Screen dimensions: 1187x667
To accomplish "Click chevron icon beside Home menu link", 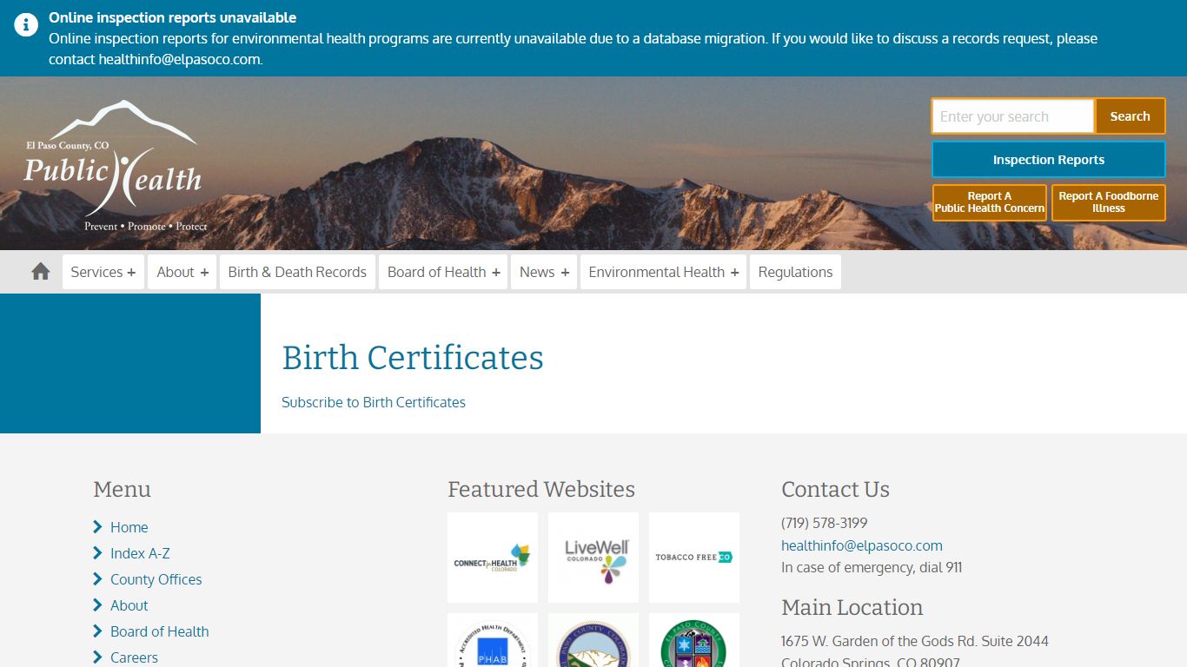I will point(97,527).
